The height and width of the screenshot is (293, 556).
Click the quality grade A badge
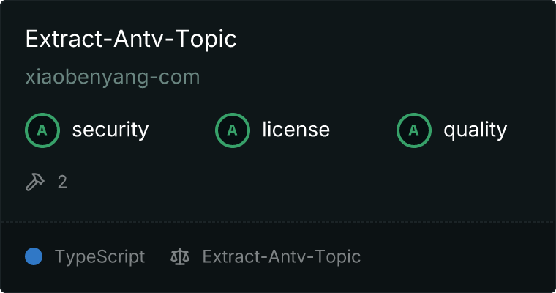[x=414, y=130]
